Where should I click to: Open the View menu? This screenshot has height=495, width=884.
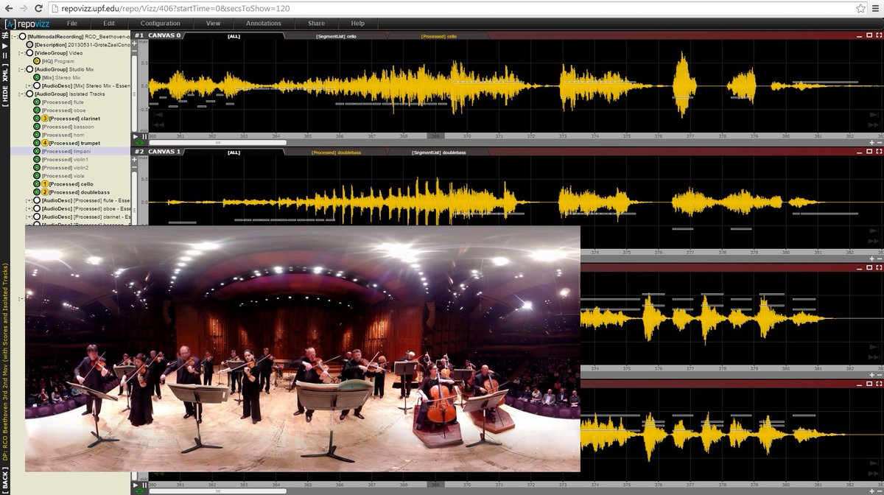[213, 24]
